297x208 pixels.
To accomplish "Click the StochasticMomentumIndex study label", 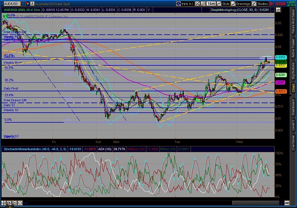I will click(x=35, y=149).
